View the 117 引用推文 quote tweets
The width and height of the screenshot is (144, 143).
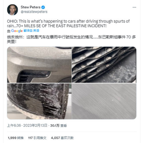(37, 138)
